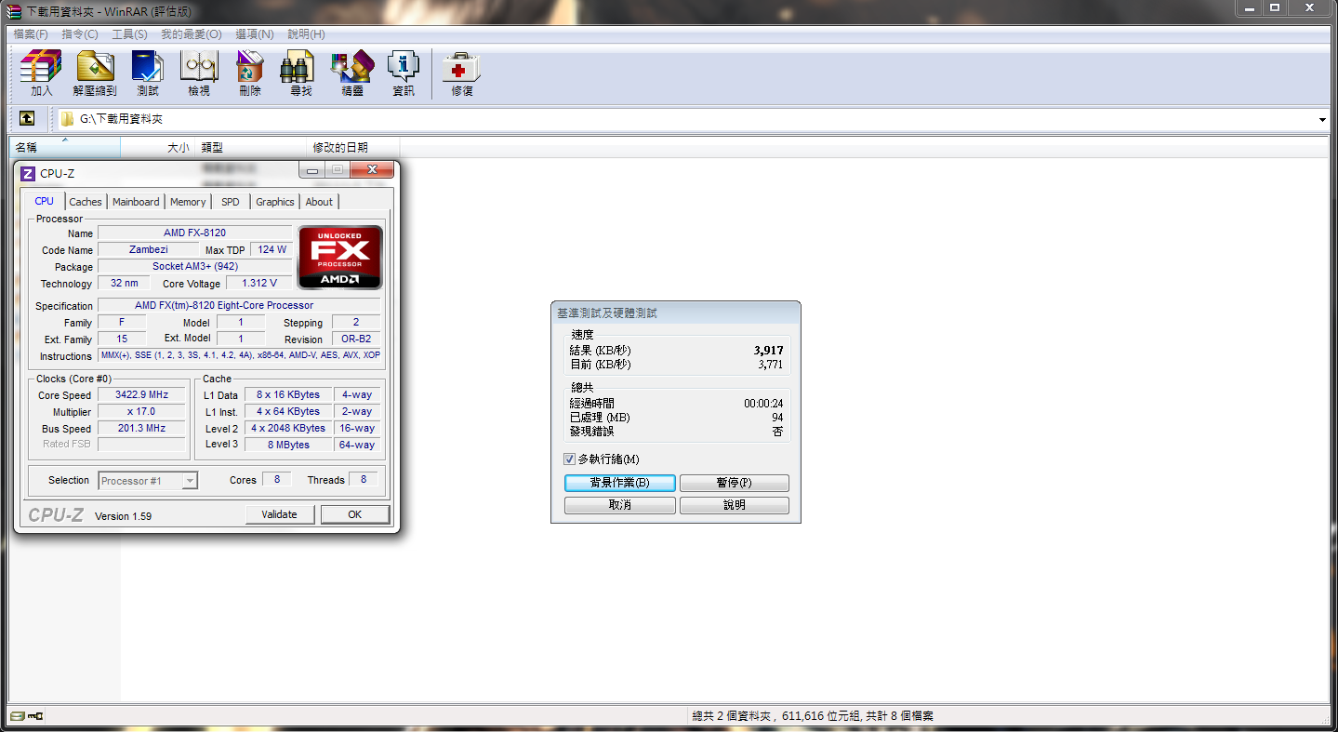Toggle the multithreading (多執行緒) checkbox
Screen dimensions: 1338x732
click(569, 459)
